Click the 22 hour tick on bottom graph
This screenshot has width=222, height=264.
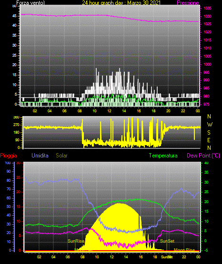point(184,257)
